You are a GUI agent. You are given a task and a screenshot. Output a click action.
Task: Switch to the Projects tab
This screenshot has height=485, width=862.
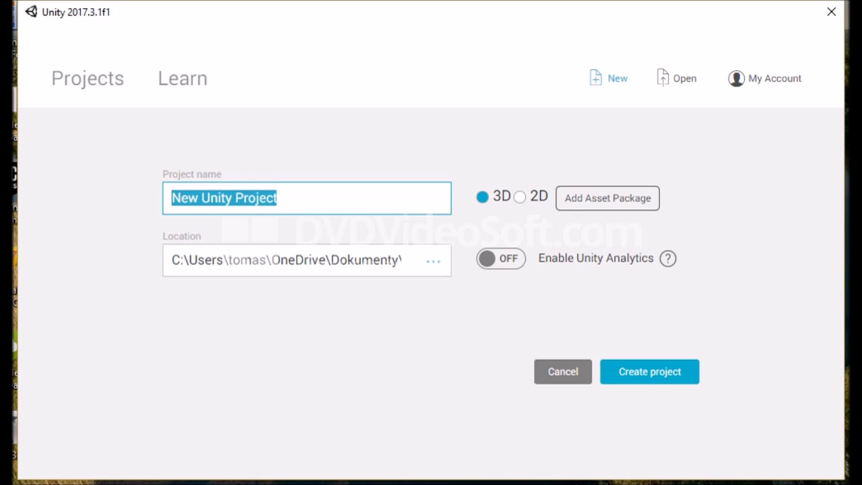[x=88, y=78]
